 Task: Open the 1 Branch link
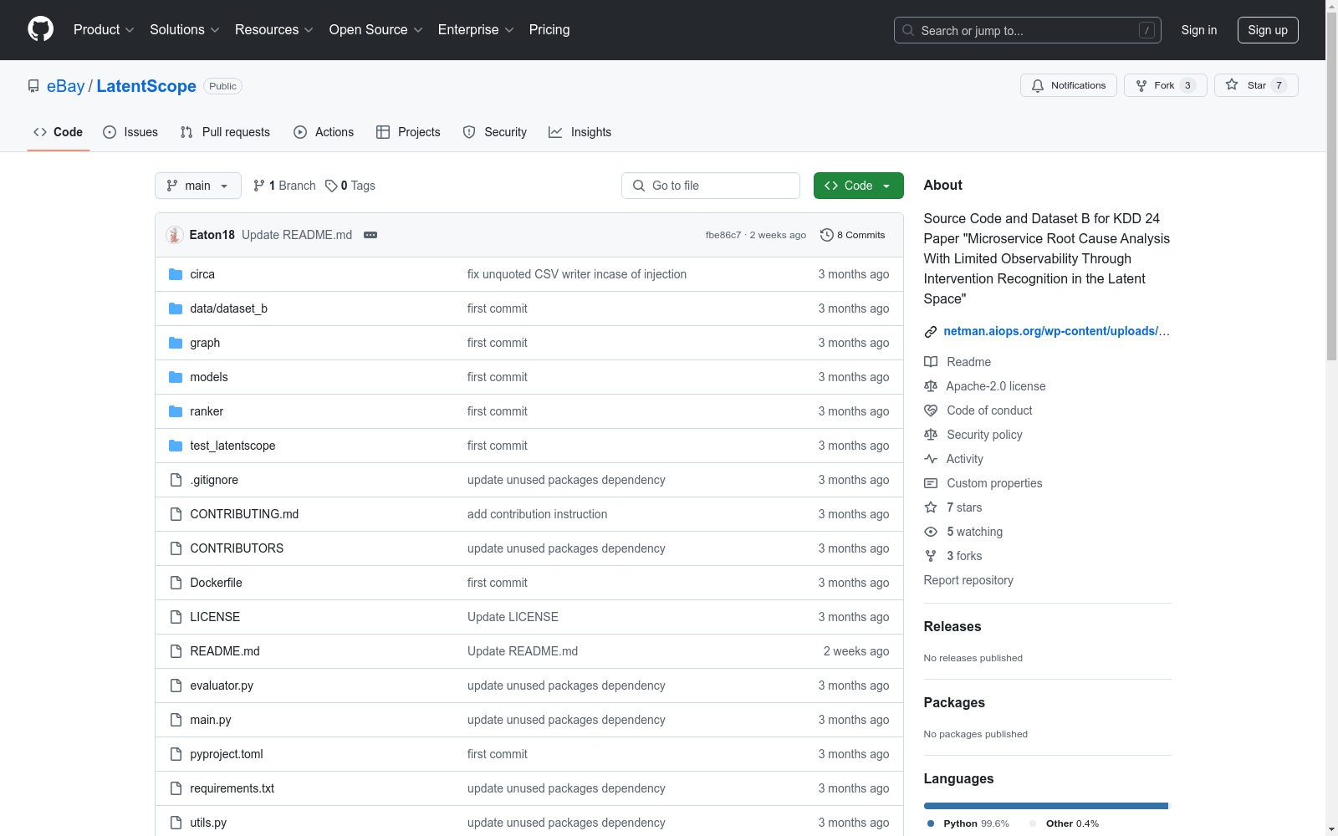click(284, 186)
